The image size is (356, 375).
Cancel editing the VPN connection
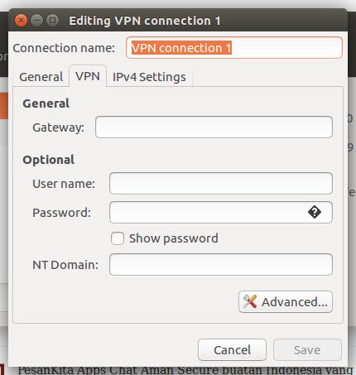[x=232, y=350]
